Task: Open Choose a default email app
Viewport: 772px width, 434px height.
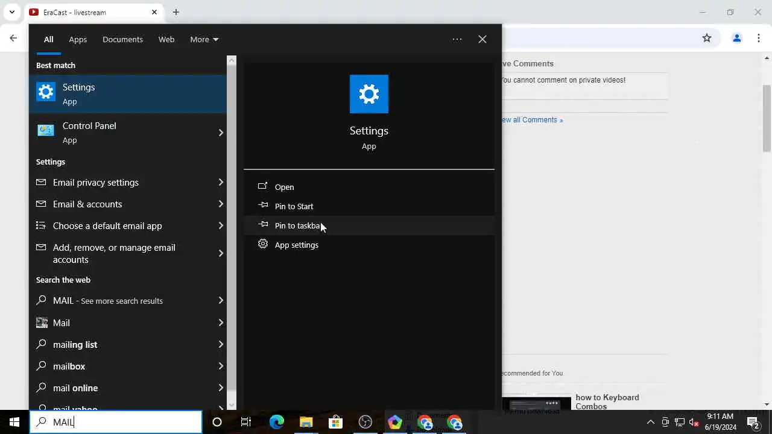Action: 128,225
